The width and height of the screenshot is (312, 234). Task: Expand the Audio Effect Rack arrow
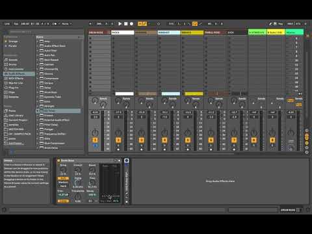[38, 46]
